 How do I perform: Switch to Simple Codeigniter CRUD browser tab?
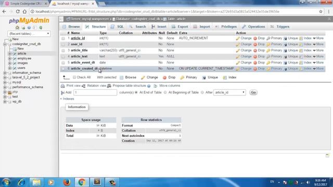pyautogui.click(x=25, y=4)
